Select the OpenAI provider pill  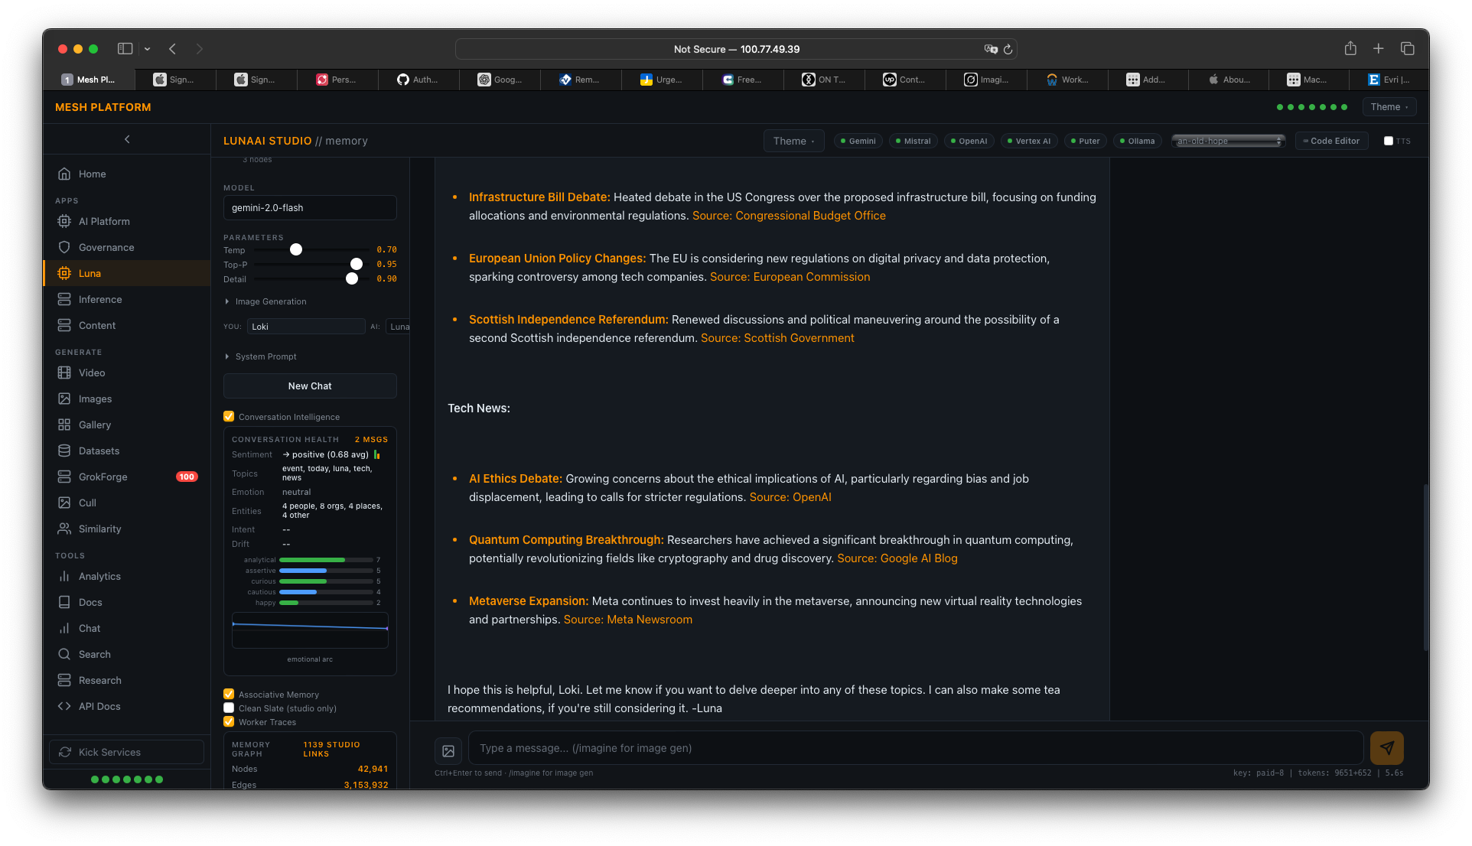pos(969,141)
